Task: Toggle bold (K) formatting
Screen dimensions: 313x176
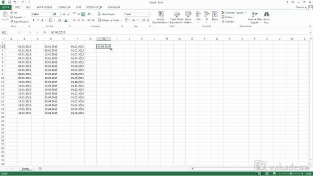Action: (34, 20)
